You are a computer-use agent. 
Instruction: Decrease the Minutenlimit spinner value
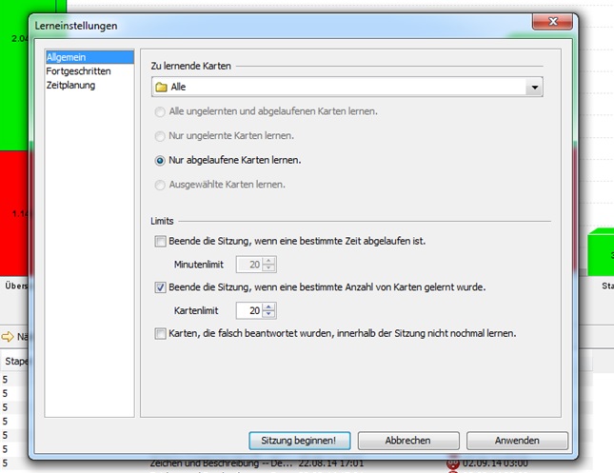pyautogui.click(x=268, y=268)
